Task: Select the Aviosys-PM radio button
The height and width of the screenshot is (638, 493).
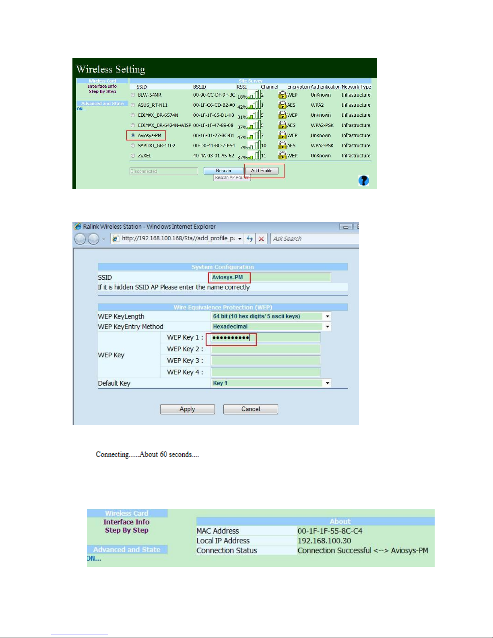Action: pyautogui.click(x=133, y=135)
